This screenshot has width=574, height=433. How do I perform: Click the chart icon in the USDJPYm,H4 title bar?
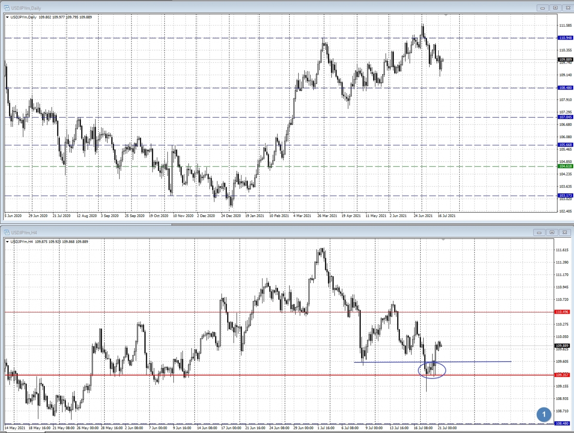pos(6,232)
